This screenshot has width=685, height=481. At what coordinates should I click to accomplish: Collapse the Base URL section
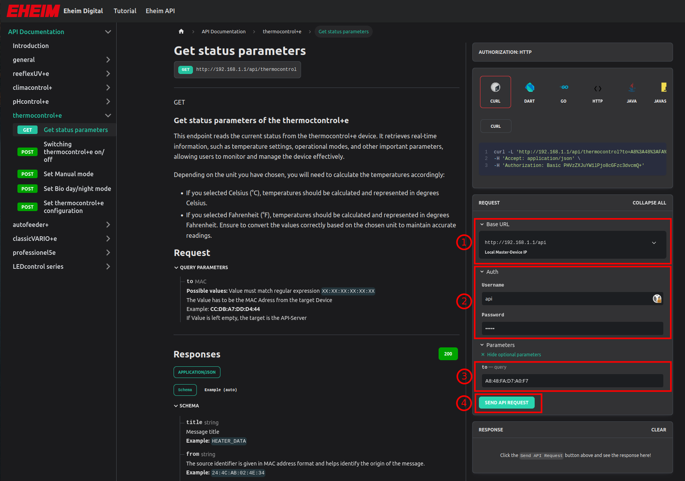tap(495, 224)
